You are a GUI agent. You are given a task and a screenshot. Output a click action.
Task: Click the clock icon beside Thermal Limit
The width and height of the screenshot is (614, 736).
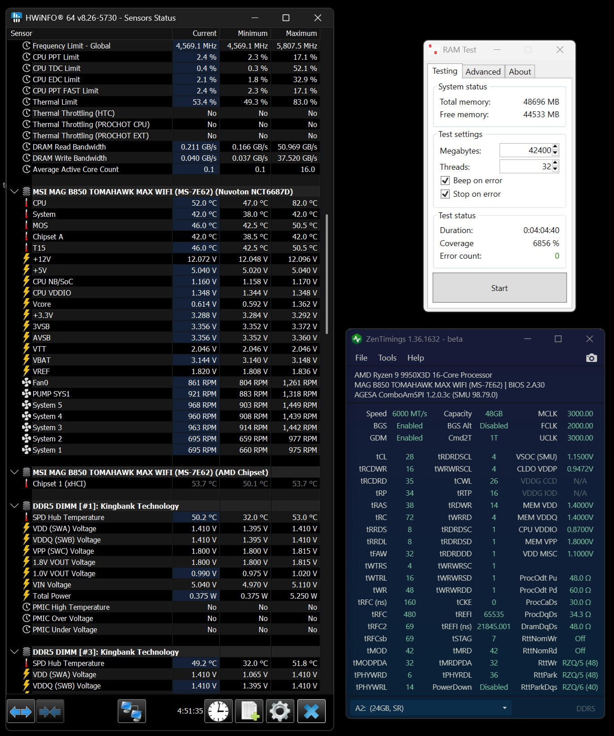pyautogui.click(x=27, y=102)
